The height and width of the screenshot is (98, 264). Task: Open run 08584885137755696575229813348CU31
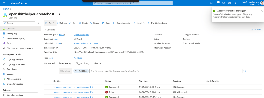[x=71, y=87]
